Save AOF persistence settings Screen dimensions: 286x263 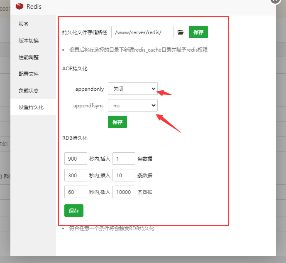pos(117,122)
